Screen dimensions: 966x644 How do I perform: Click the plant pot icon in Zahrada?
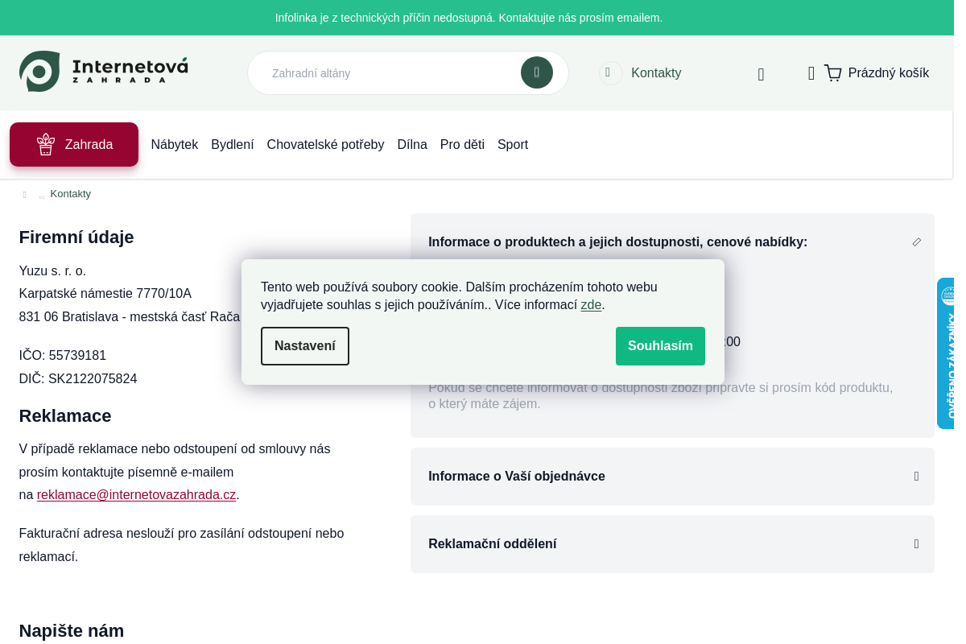[46, 145]
